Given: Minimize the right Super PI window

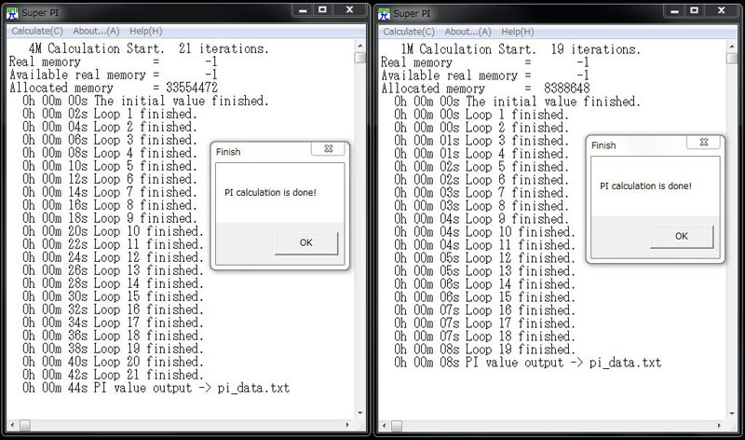Looking at the screenshot, I should pos(674,10).
